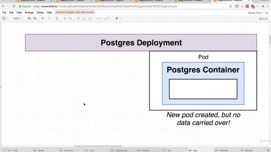271x152 pixels.
Task: Open the Stephen Grider account dropdown
Action: pos(256,13)
